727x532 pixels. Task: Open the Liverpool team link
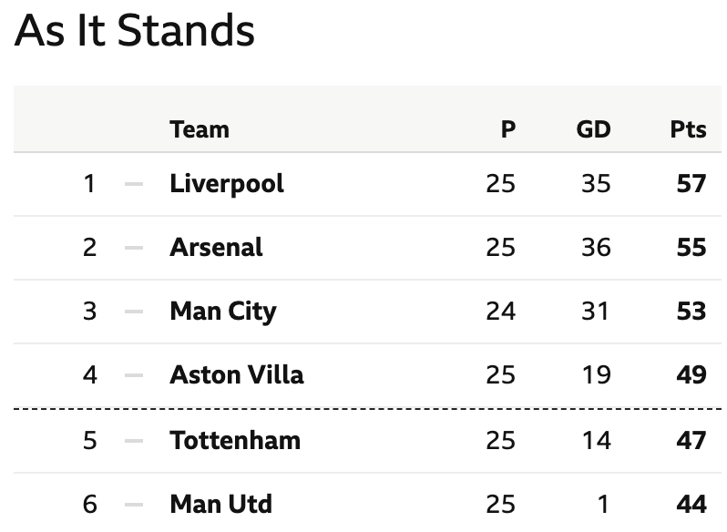[x=227, y=184]
